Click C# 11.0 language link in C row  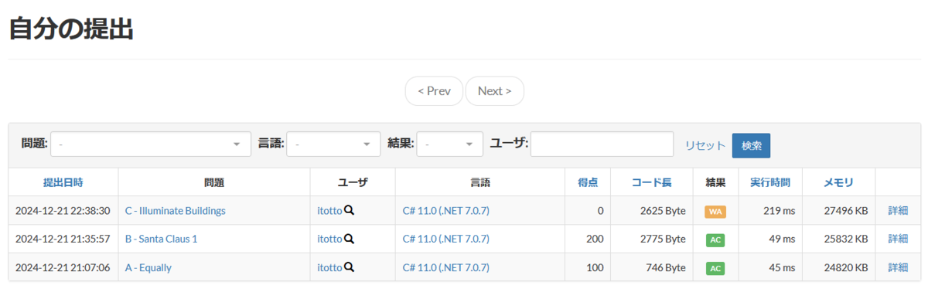446,210
